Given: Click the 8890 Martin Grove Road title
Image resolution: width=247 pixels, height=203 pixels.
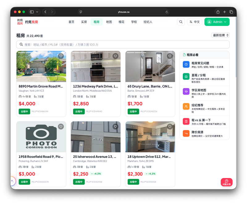Looking at the screenshot, I should pos(41,87).
